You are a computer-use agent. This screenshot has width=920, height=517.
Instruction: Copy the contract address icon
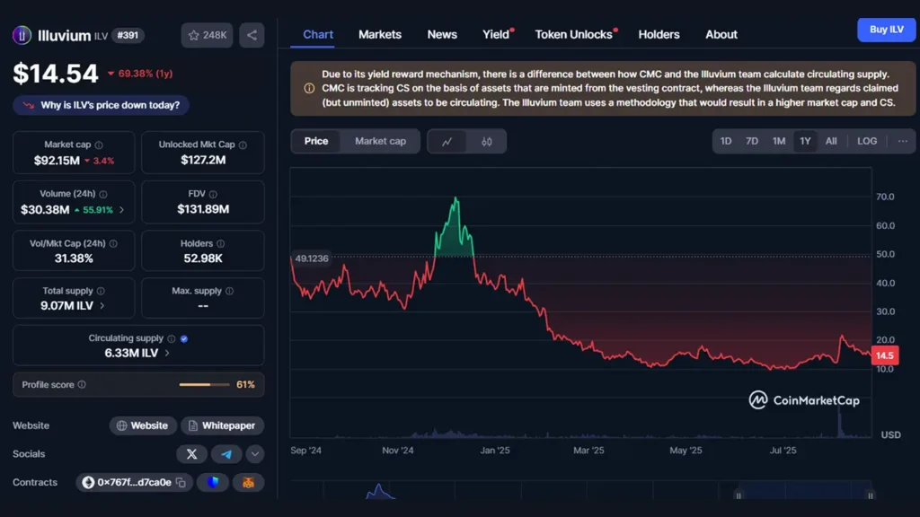click(x=181, y=482)
